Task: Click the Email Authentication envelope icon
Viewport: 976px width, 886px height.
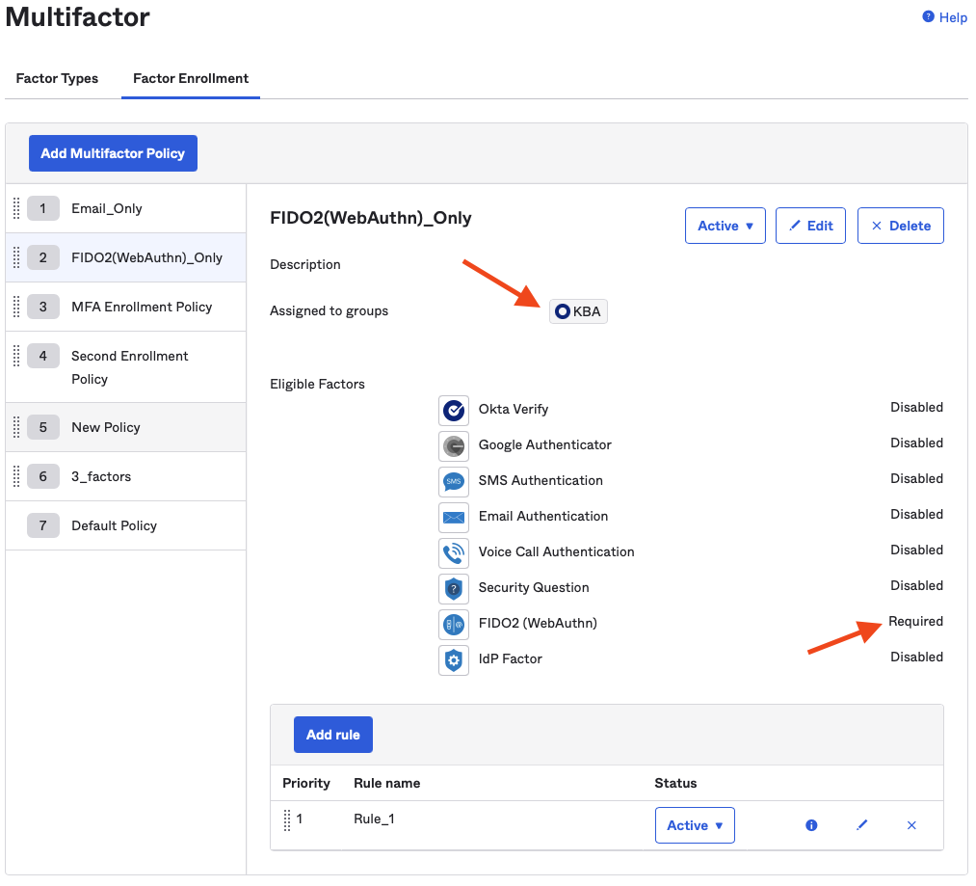Action: (x=453, y=517)
